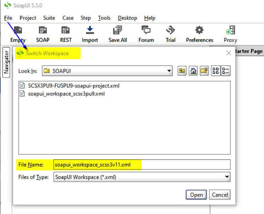The height and width of the screenshot is (214, 264).
Task: Click the Trial toolbar icon
Action: pyautogui.click(x=171, y=30)
